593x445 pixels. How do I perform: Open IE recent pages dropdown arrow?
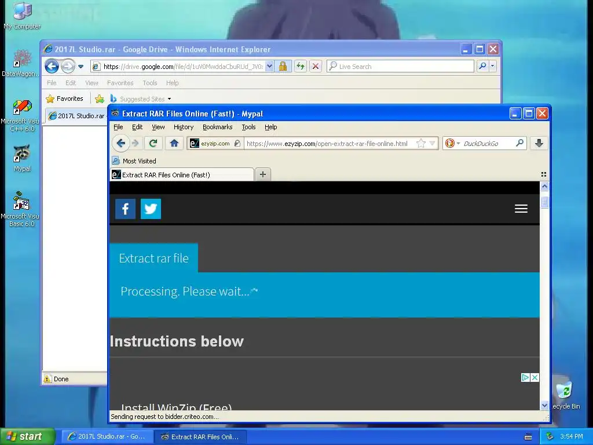80,67
